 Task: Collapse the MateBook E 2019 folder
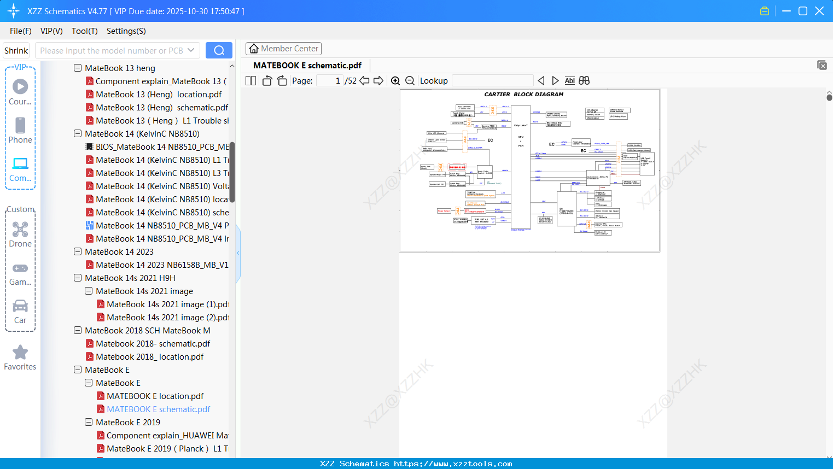pos(89,422)
